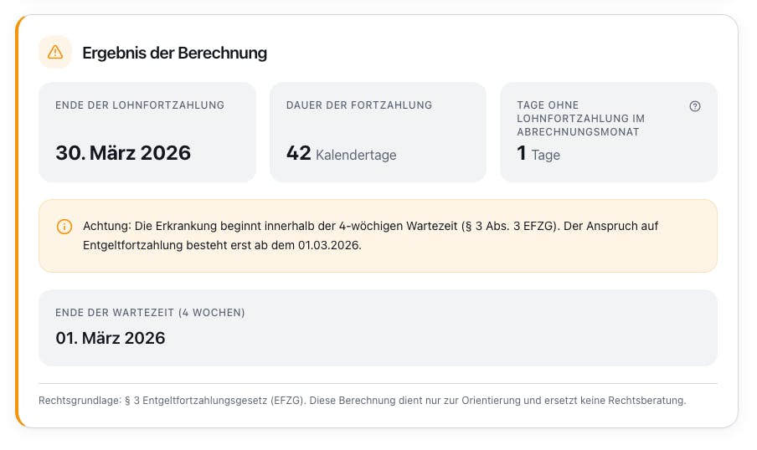
Task: Click the warning triangle icon beside the heading
Action: click(x=55, y=52)
